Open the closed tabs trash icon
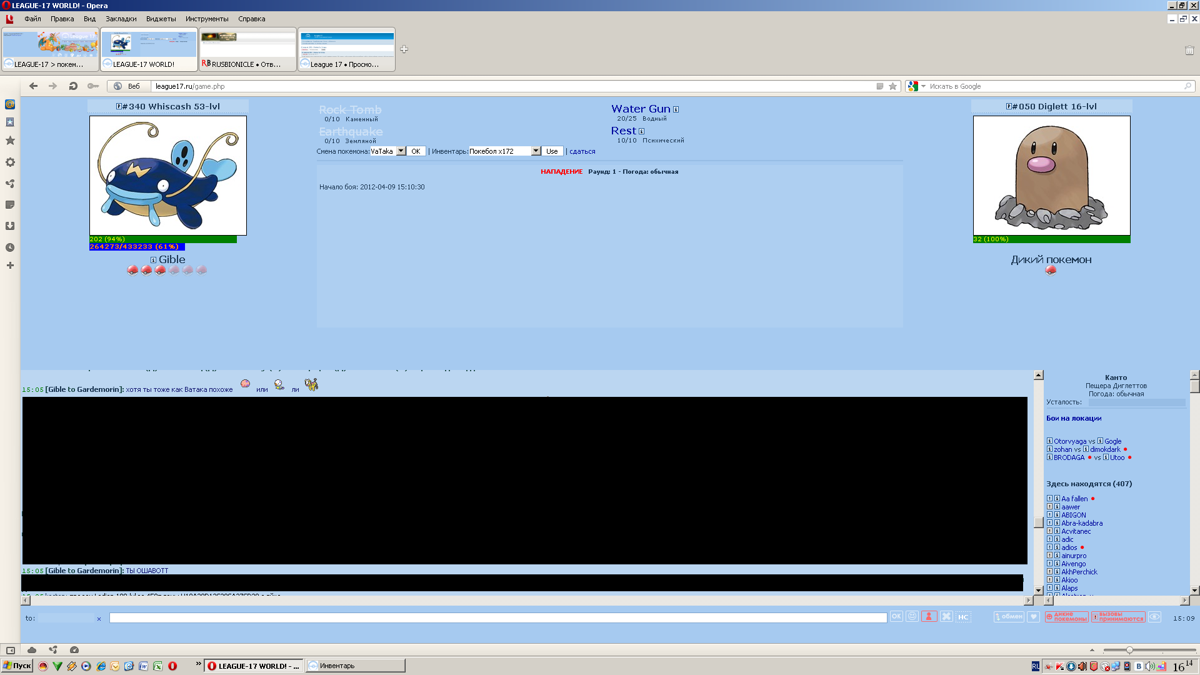 click(x=1189, y=50)
